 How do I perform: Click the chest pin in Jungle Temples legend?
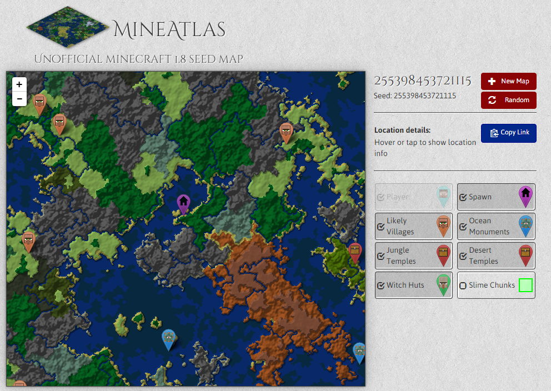pos(443,255)
